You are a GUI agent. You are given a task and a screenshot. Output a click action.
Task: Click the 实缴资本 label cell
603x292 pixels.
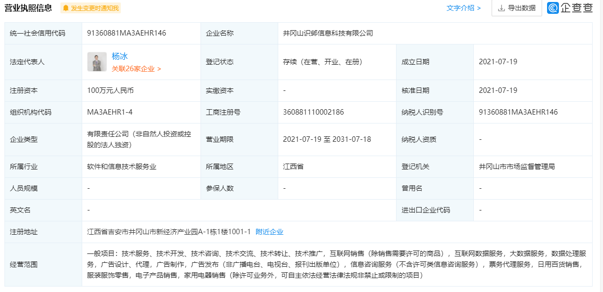pos(239,90)
